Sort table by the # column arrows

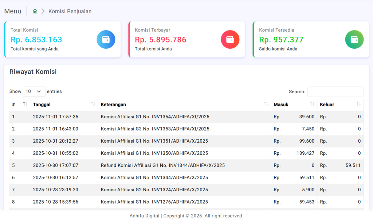(x=25, y=104)
